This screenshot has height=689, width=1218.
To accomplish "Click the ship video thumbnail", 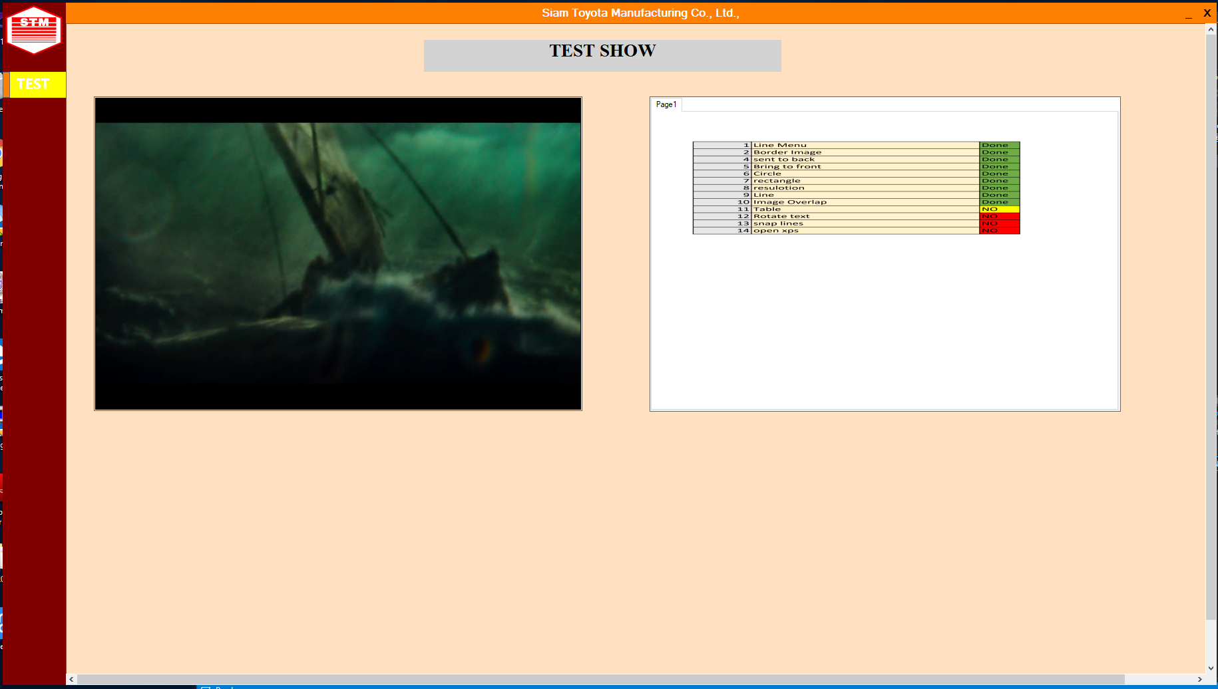I will tap(338, 253).
